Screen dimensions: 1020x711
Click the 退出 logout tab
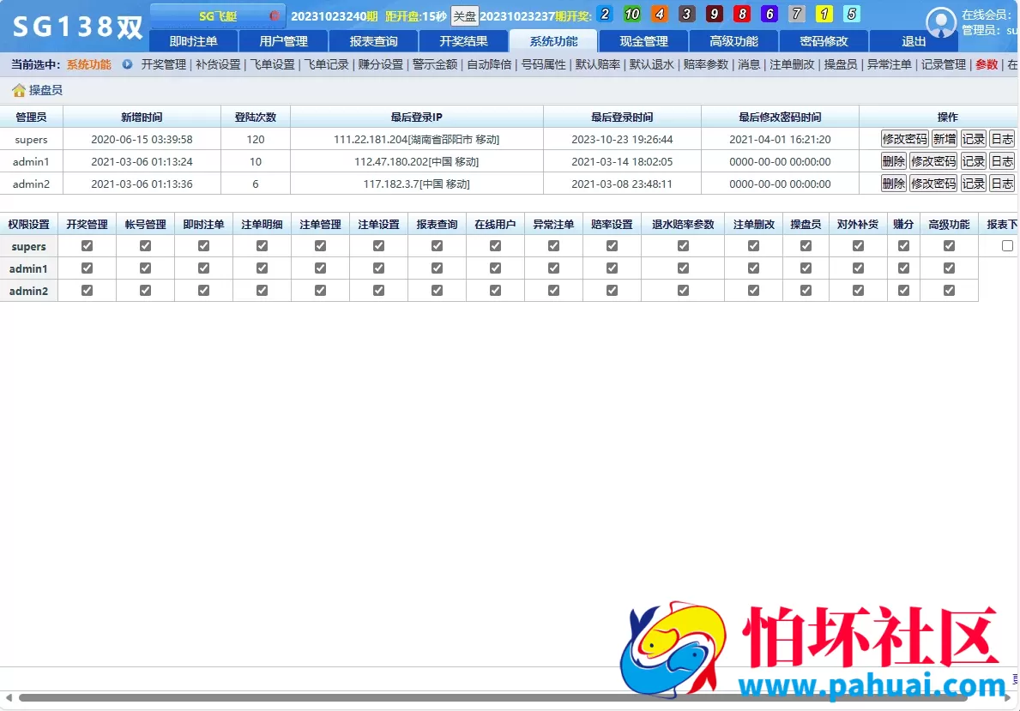pos(914,41)
